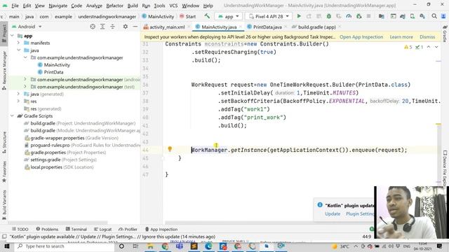Click the warnings count indicator in editor
Viewport: 449px width, 252px height.
click(x=408, y=47)
